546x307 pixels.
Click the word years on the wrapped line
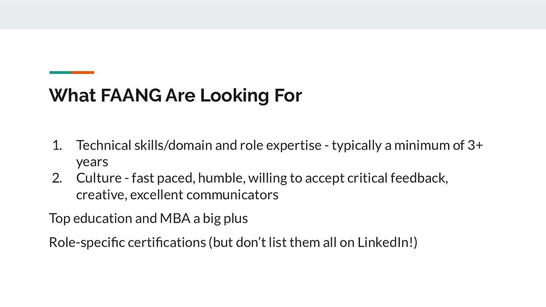[x=92, y=162]
